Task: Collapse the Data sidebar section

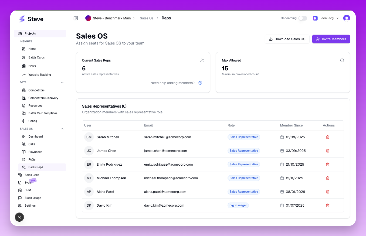Action: 62,83
